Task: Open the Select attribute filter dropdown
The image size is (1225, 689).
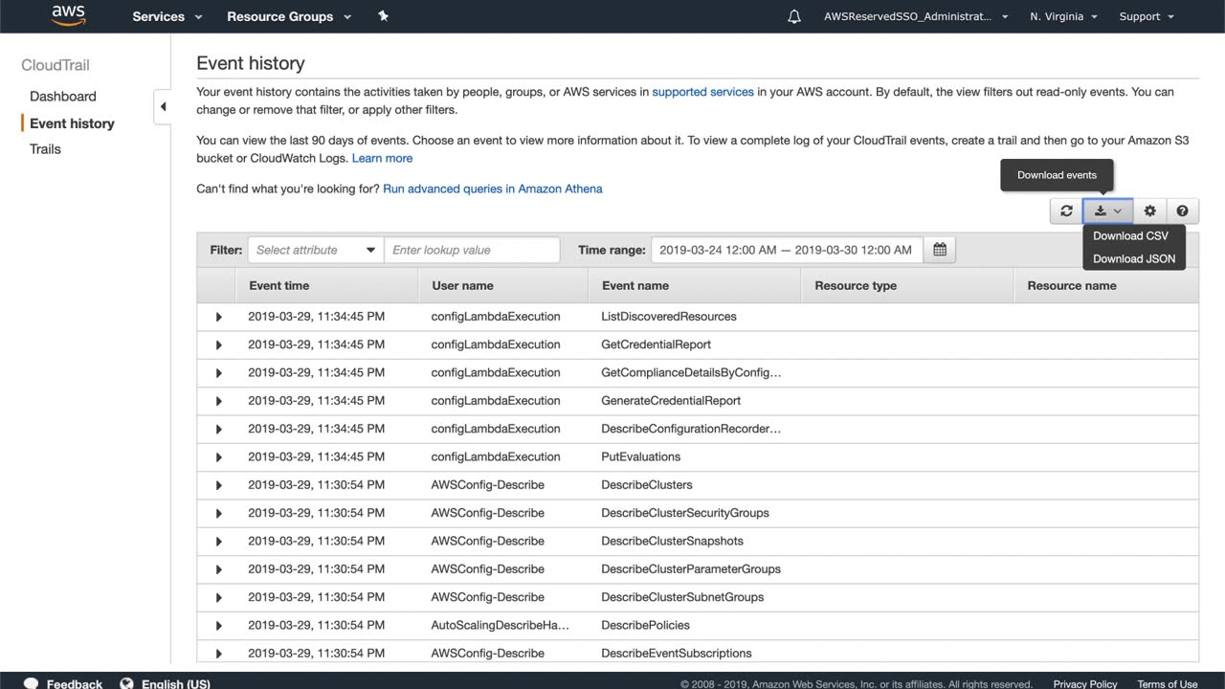Action: 315,250
